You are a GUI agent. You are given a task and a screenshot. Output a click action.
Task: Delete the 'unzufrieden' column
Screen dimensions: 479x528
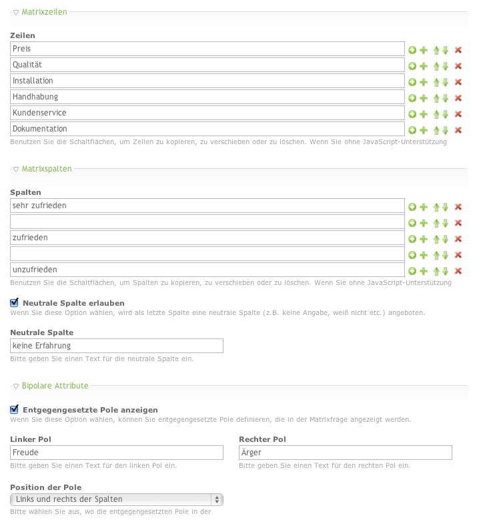[458, 271]
